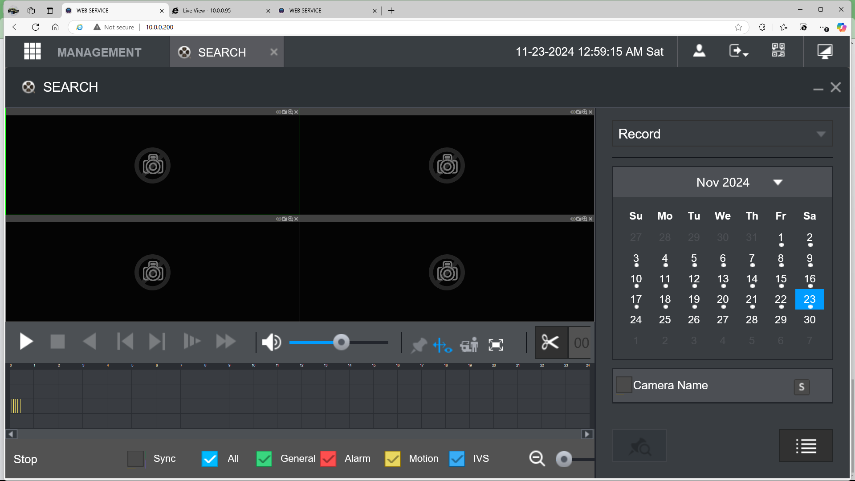Open the file list button
The width and height of the screenshot is (855, 481).
tap(806, 446)
